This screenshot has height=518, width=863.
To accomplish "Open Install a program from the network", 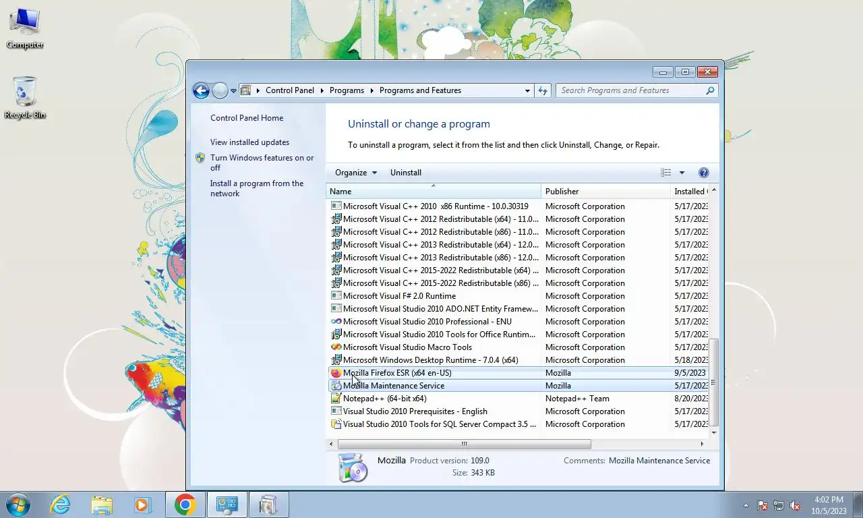I will [x=257, y=188].
